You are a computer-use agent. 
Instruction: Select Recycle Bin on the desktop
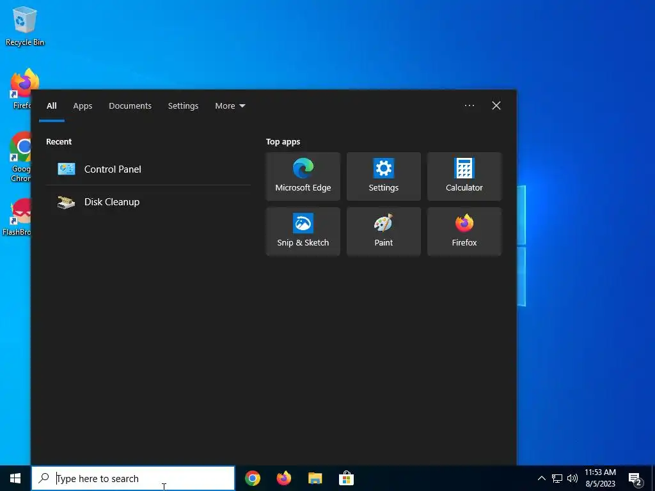tap(25, 26)
